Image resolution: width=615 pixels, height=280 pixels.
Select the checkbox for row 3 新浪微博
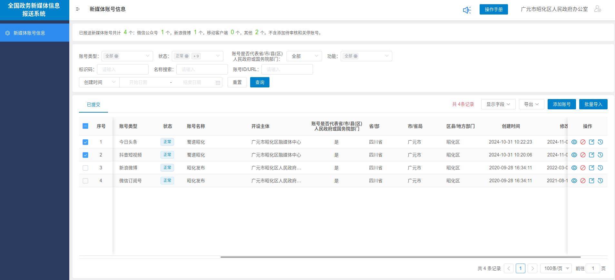(85, 168)
